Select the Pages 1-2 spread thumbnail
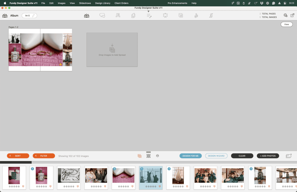Viewport: 297px width, 192px height. (40, 50)
